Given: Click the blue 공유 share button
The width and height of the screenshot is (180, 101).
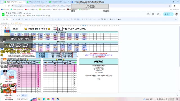Looking at the screenshot, I should tap(167, 14).
